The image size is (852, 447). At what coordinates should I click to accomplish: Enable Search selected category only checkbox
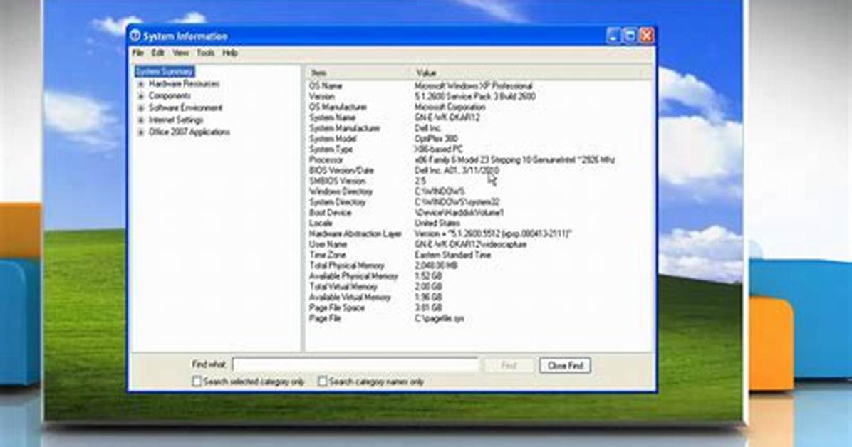197,382
